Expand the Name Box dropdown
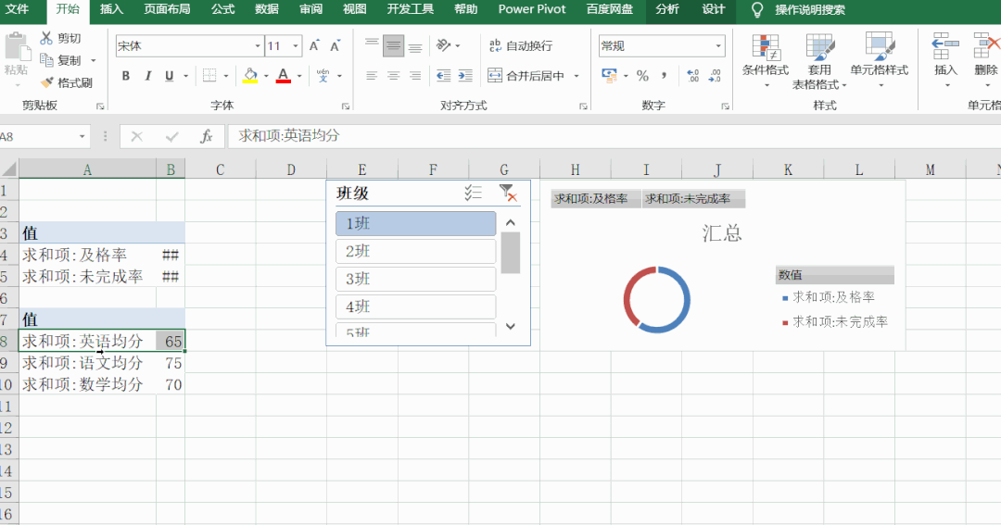This screenshot has width=1001, height=525. click(82, 136)
